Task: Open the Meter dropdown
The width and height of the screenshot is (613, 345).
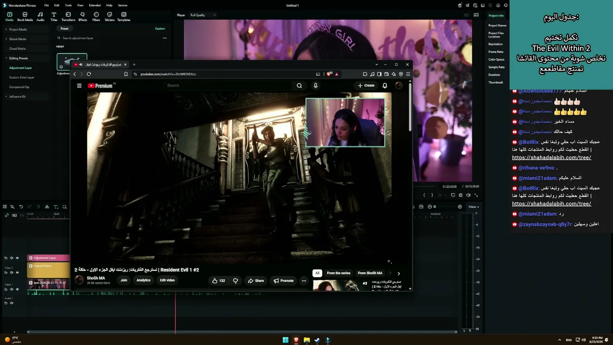Action: [473, 207]
